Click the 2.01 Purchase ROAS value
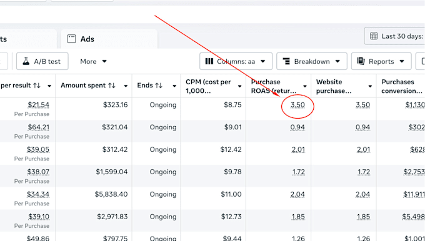This screenshot has width=425, height=241. 298,149
